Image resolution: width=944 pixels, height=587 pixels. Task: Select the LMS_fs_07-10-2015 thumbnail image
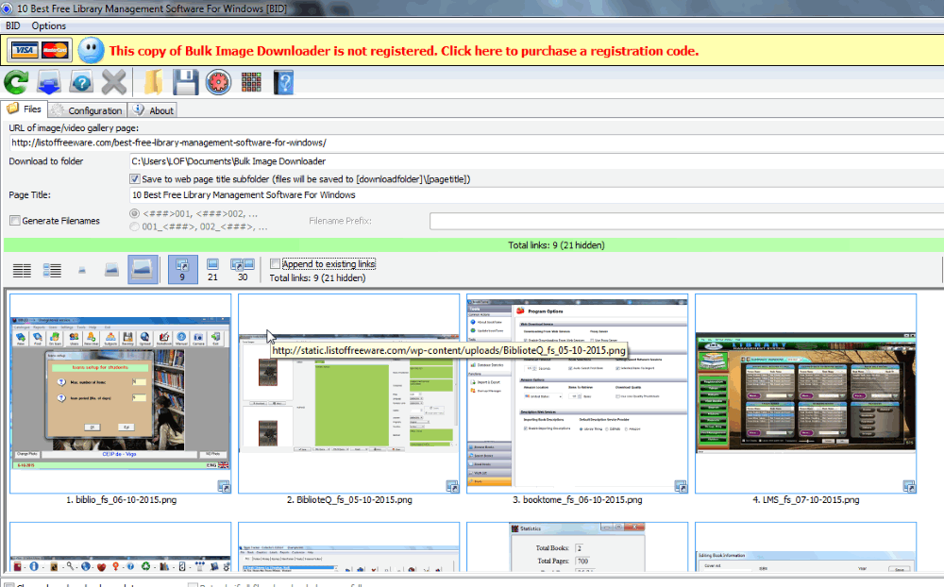[x=805, y=394]
